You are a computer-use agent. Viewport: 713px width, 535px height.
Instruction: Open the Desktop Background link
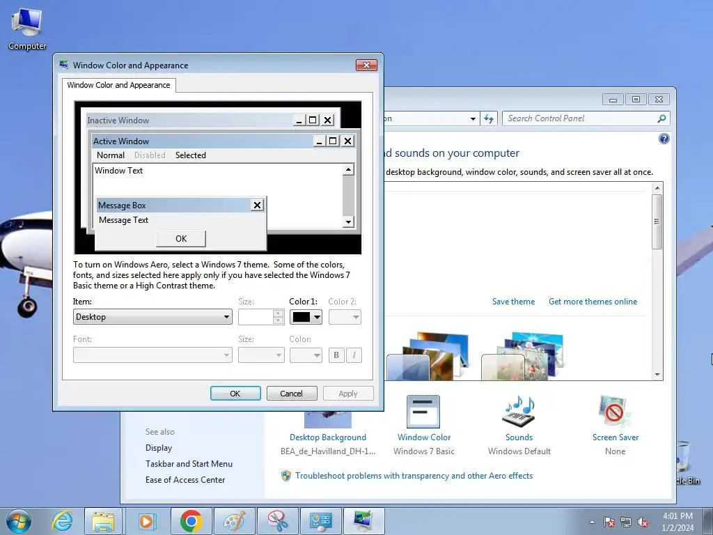[x=328, y=437]
